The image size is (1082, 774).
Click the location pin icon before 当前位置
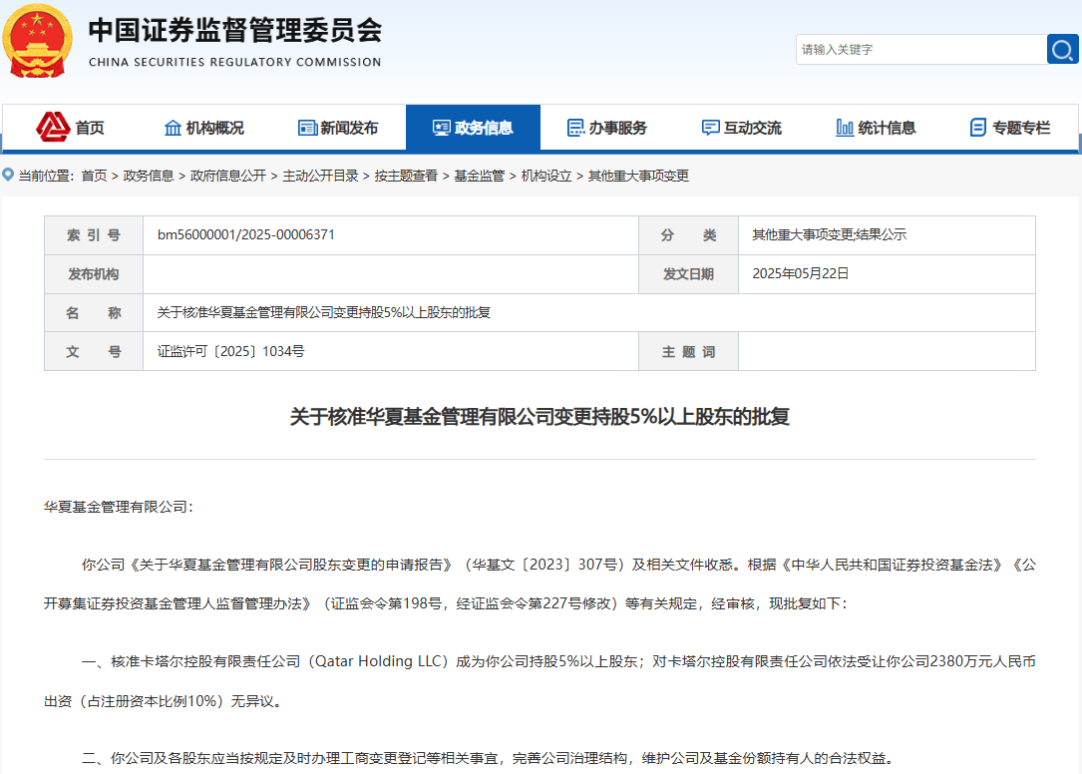click(x=8, y=175)
